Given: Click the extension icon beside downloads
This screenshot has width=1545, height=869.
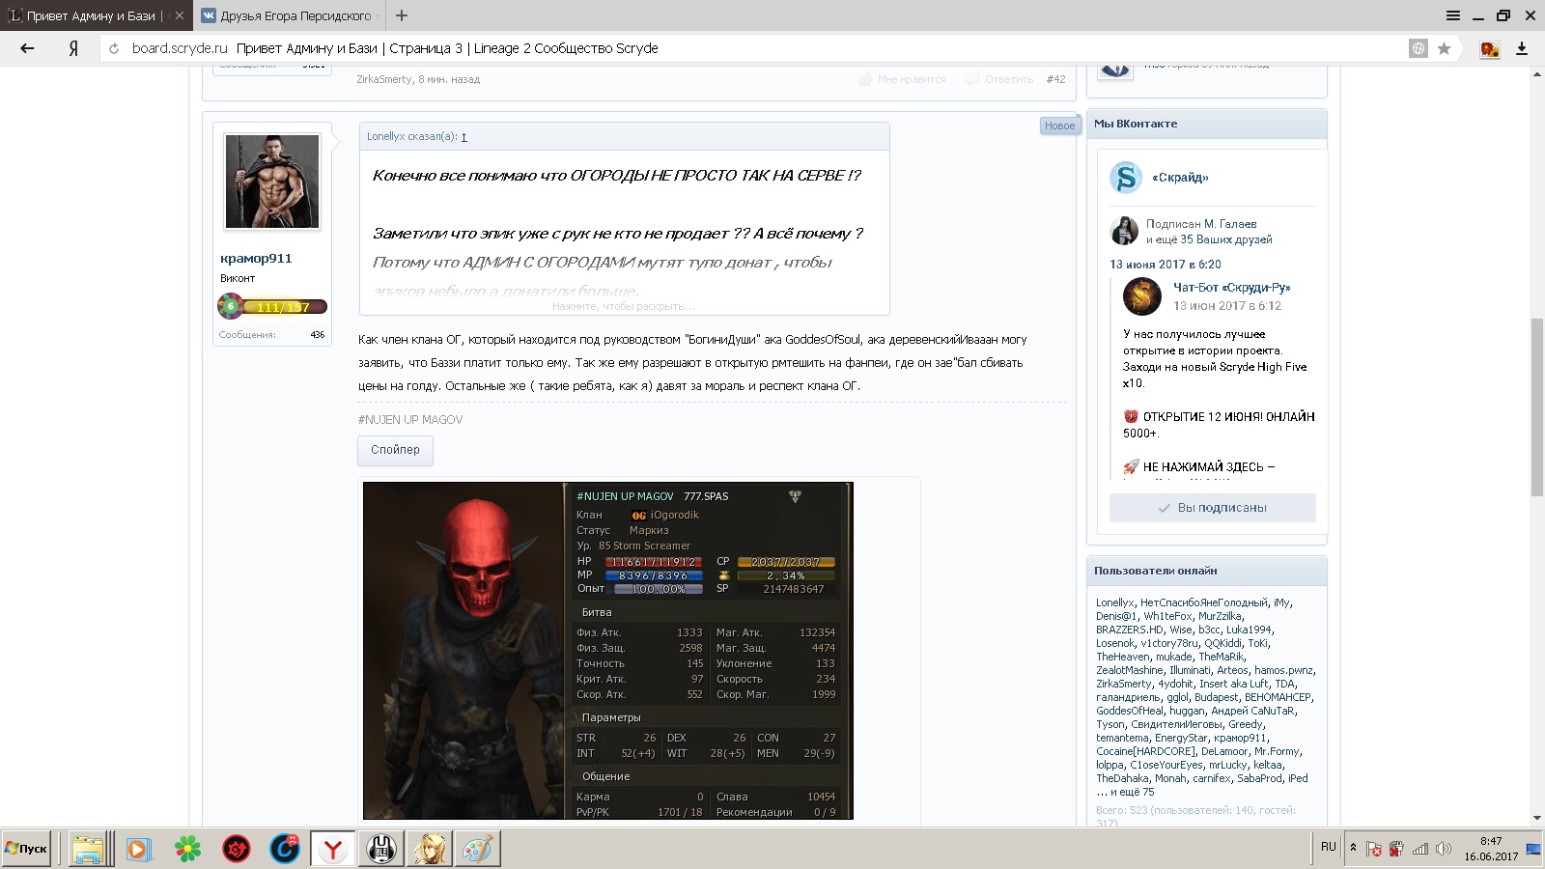Looking at the screenshot, I should 1490,48.
